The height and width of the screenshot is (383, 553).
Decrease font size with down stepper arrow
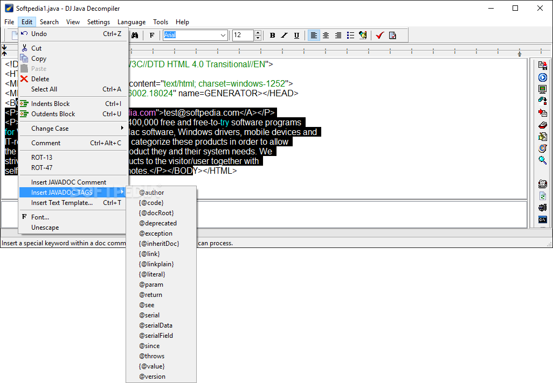click(x=258, y=38)
